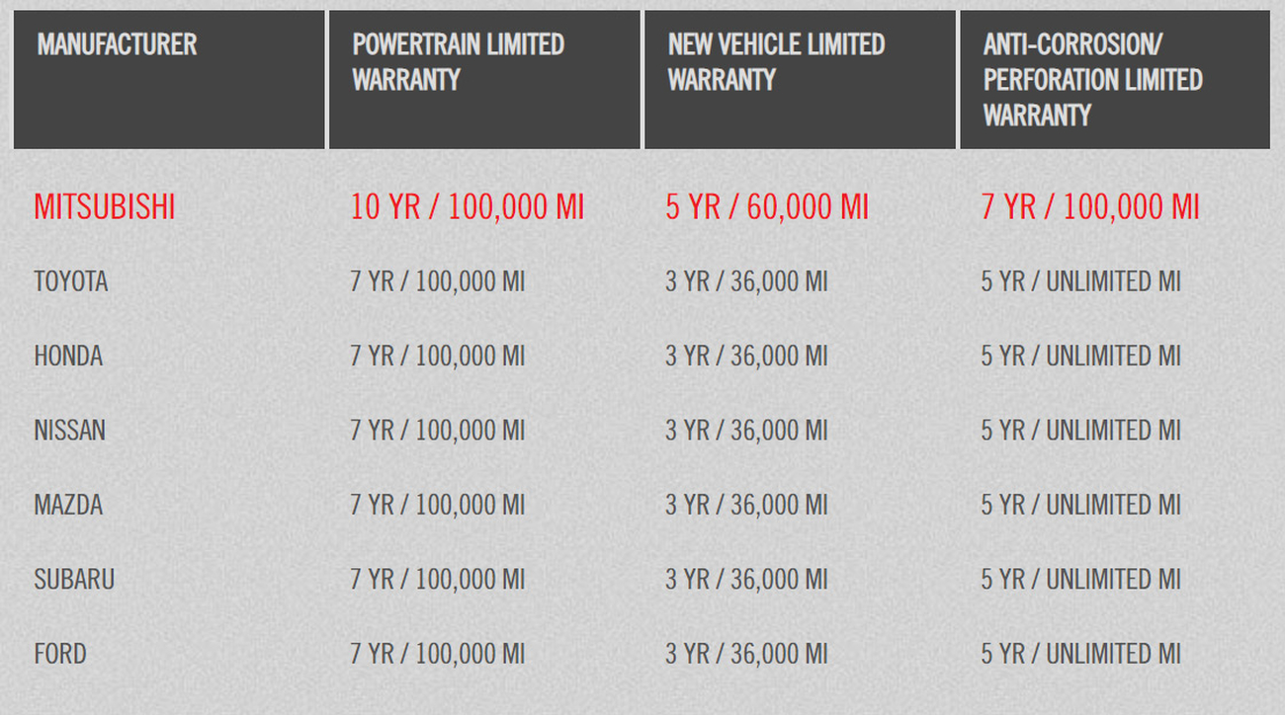This screenshot has width=1285, height=715.
Task: Select the Powertrain Limited Warranty header
Action: (484, 80)
